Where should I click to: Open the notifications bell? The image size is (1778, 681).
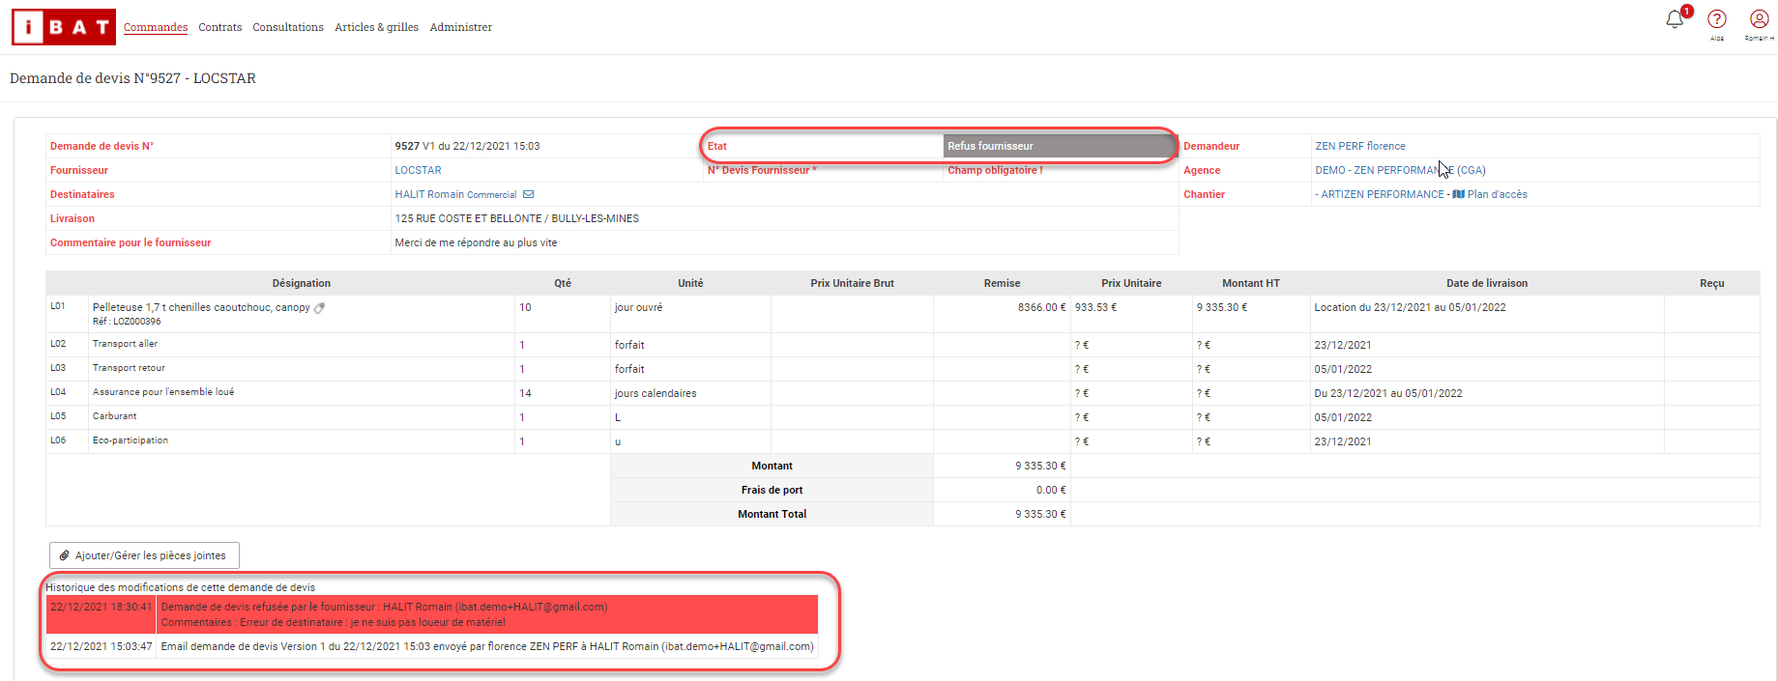pos(1676,19)
